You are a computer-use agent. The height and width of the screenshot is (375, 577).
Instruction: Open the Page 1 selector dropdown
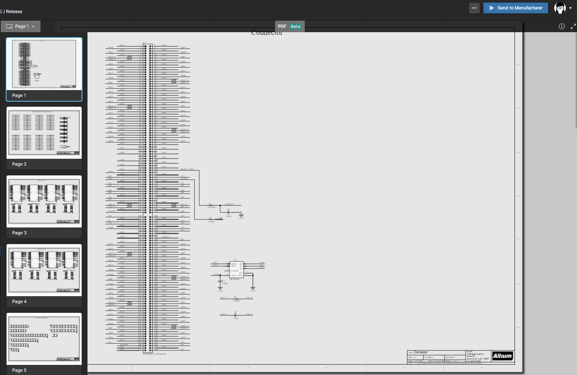pyautogui.click(x=21, y=26)
